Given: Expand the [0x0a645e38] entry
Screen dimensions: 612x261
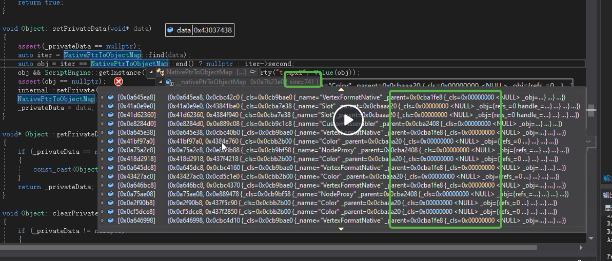Looking at the screenshot, I should coord(103,132).
